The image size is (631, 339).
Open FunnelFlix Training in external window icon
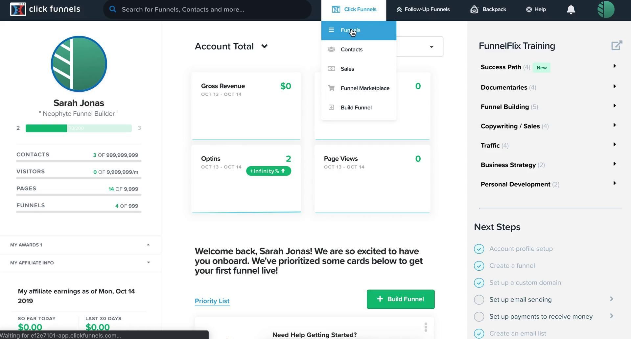click(617, 45)
